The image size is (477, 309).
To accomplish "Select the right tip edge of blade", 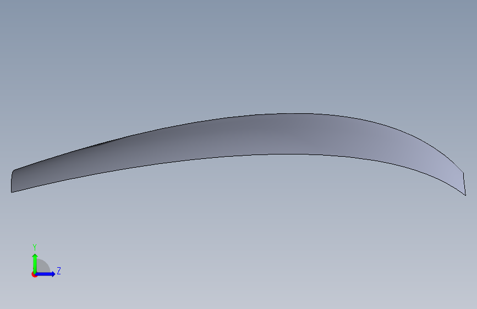I will coord(464,184).
